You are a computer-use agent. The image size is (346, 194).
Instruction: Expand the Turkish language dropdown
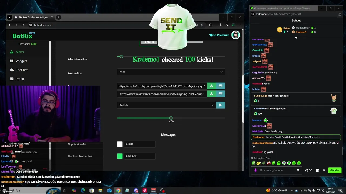(166, 105)
